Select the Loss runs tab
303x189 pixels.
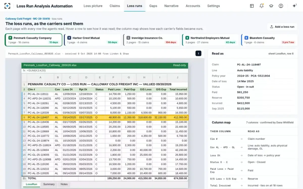(135, 6)
